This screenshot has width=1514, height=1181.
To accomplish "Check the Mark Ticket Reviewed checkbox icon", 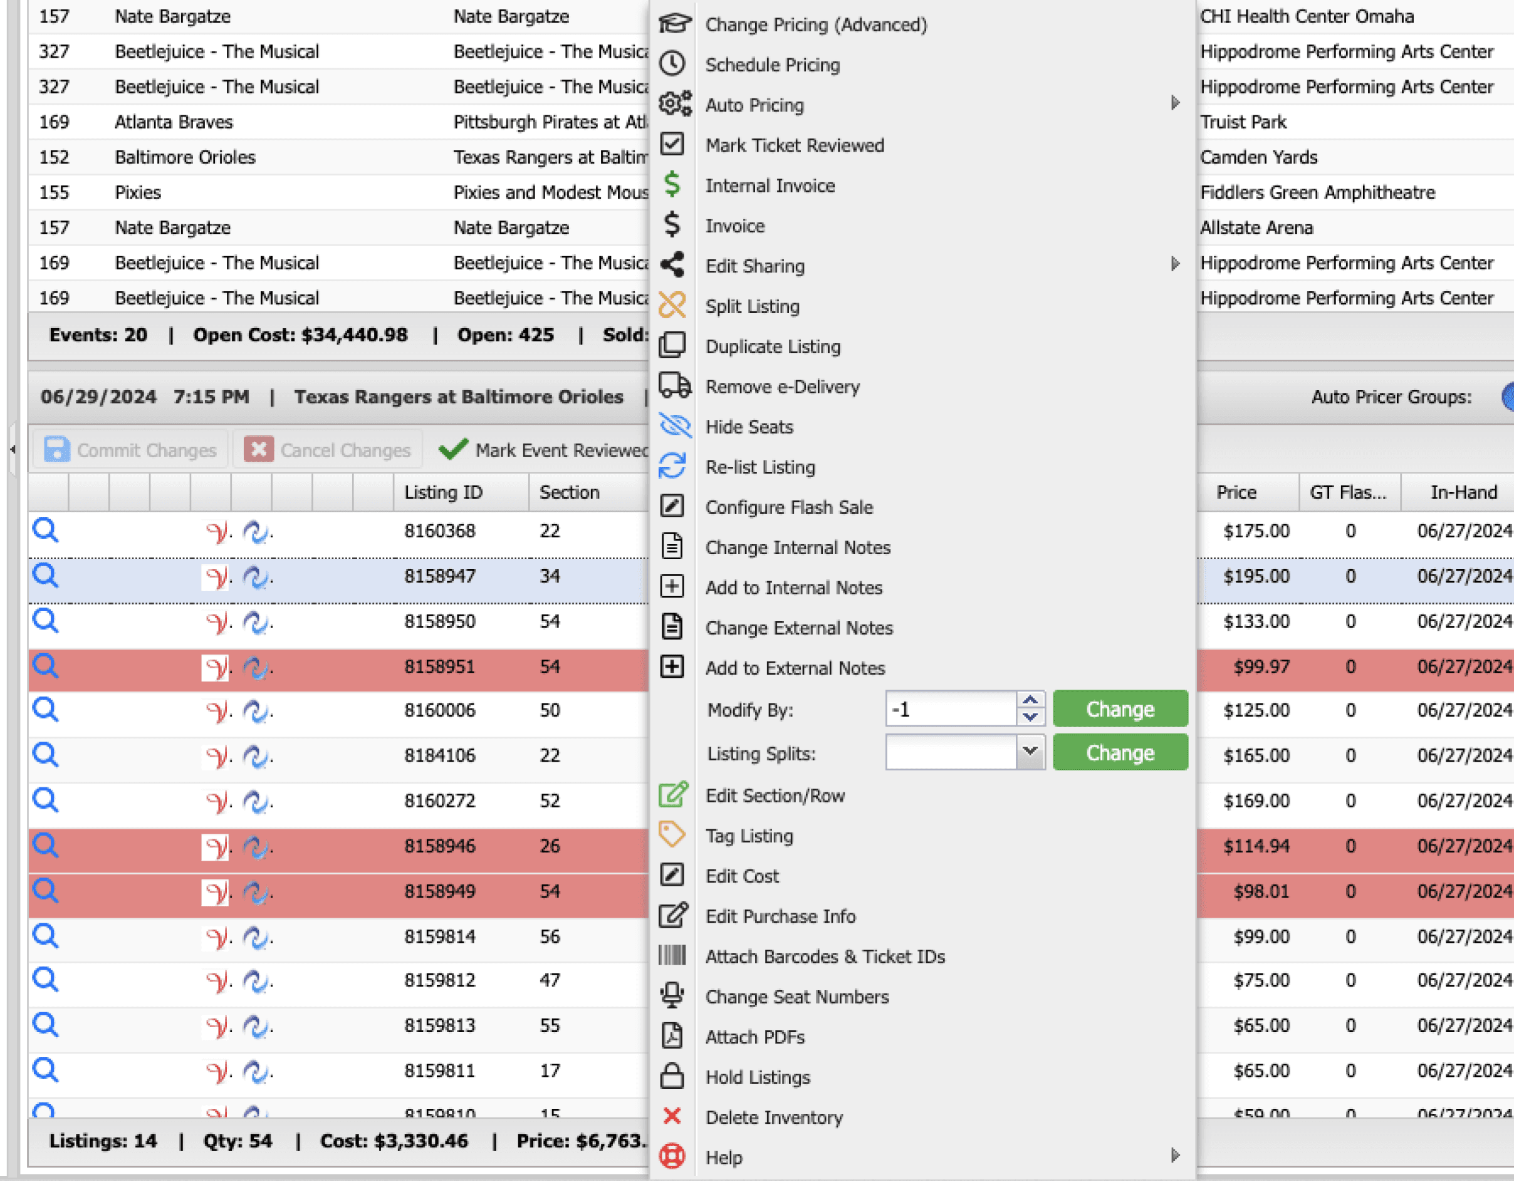I will (672, 144).
